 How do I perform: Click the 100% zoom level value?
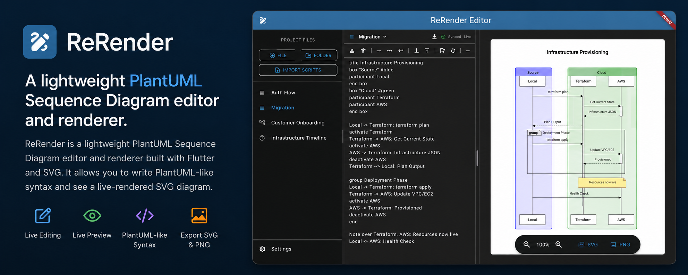pos(543,244)
